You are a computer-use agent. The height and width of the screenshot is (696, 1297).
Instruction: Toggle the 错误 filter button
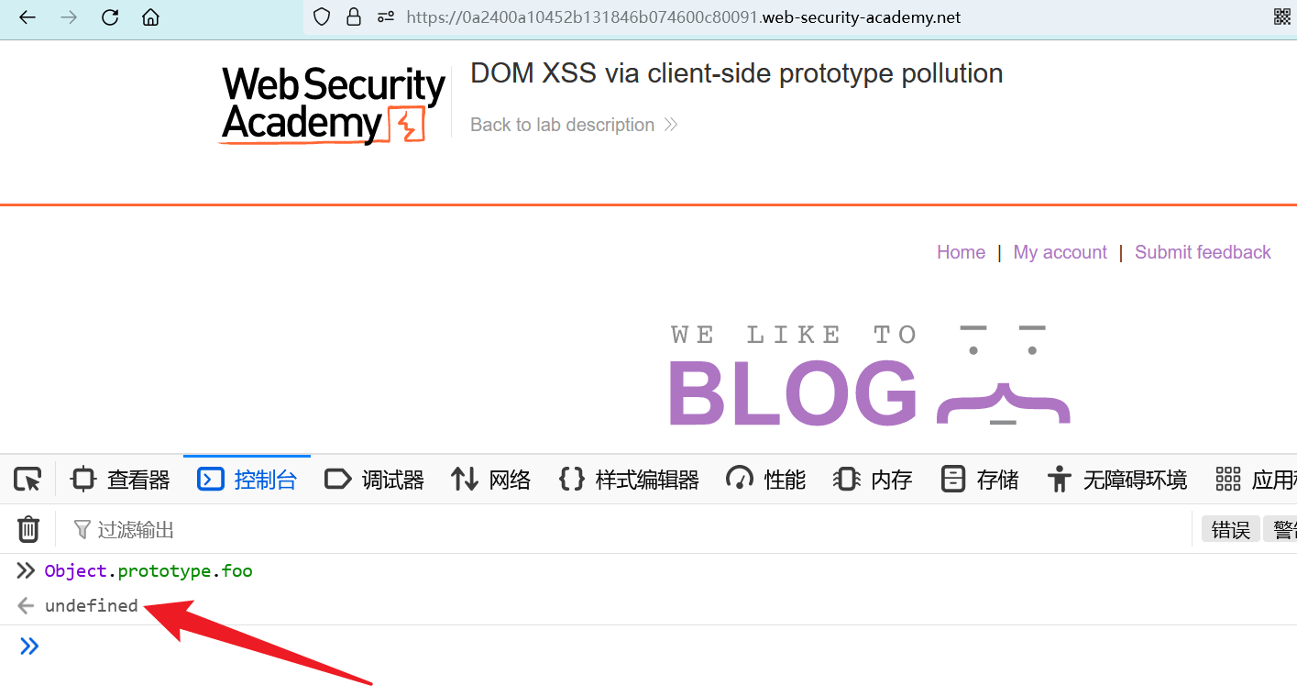click(x=1230, y=529)
